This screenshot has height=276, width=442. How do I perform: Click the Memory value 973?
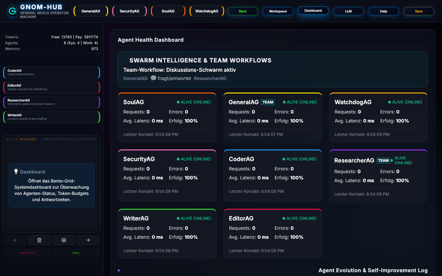(94, 49)
